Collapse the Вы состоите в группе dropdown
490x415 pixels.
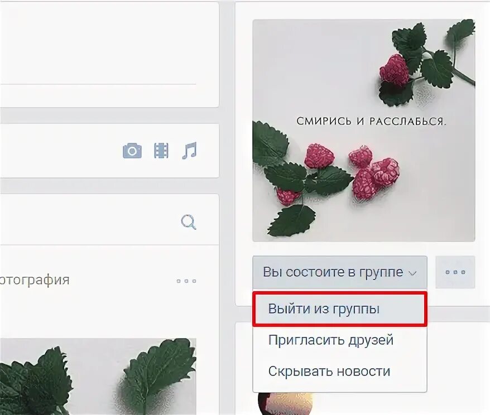340,272
